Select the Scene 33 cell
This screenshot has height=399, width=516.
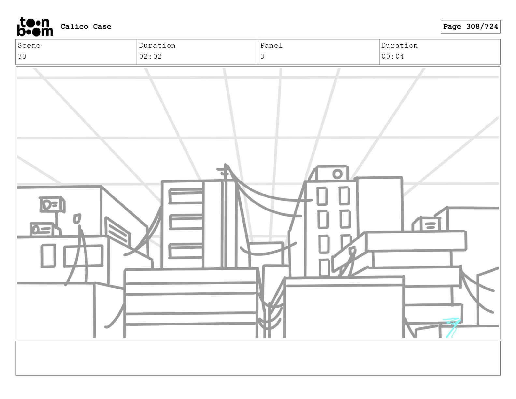76,52
